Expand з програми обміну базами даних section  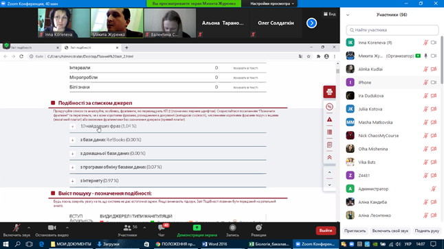pyautogui.click(x=72, y=167)
